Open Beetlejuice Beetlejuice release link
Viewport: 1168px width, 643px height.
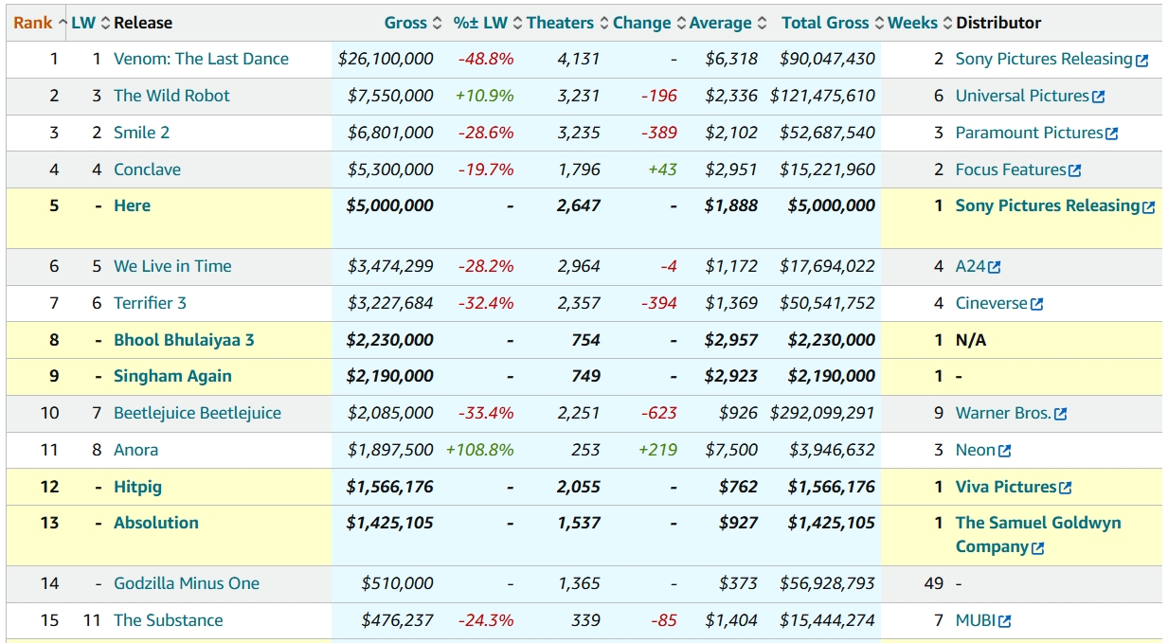pyautogui.click(x=197, y=413)
